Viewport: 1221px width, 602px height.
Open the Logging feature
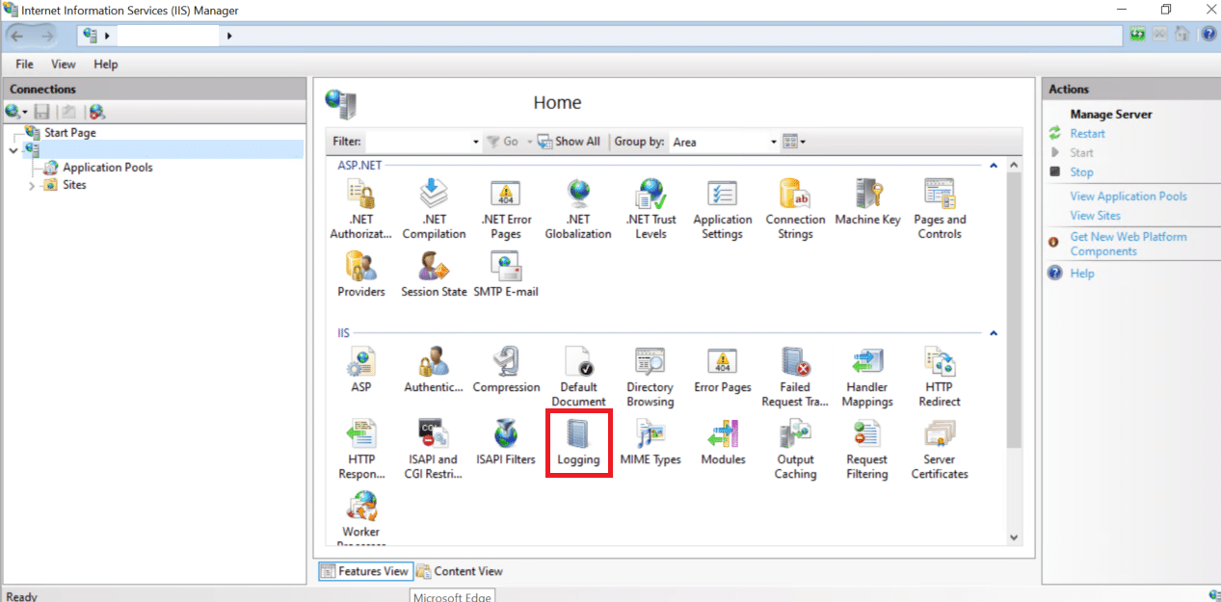point(578,442)
